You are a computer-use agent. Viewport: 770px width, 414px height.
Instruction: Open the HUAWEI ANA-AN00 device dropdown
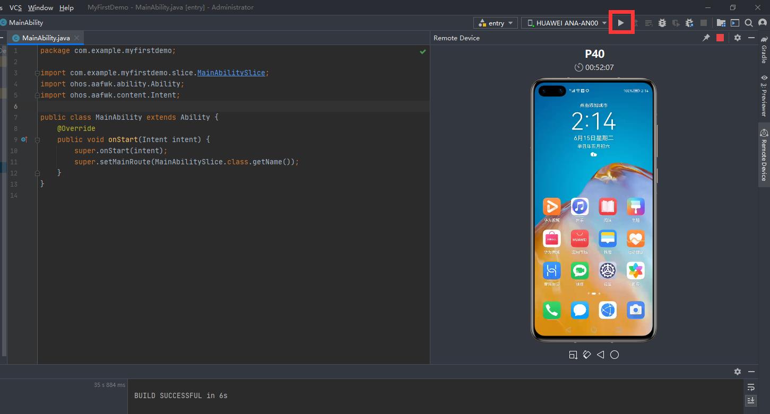coord(566,23)
